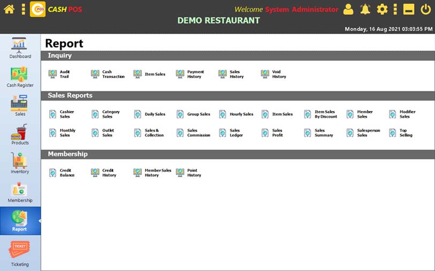Viewport: 435px width, 271px height.
Task: Open the Products sidebar item
Action: 20,134
